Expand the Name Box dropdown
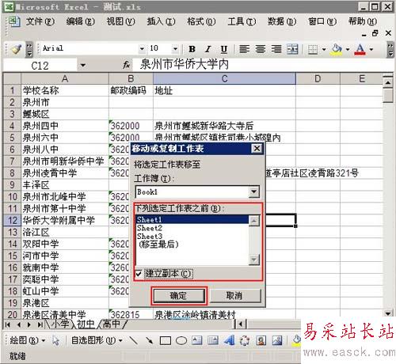396x364 pixels. [83, 65]
